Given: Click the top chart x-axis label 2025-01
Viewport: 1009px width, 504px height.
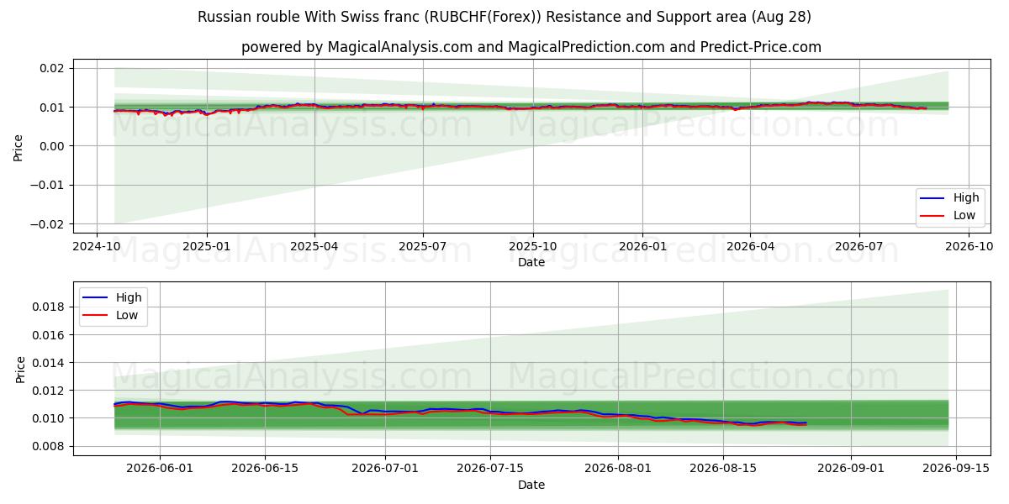Looking at the screenshot, I should tap(207, 245).
